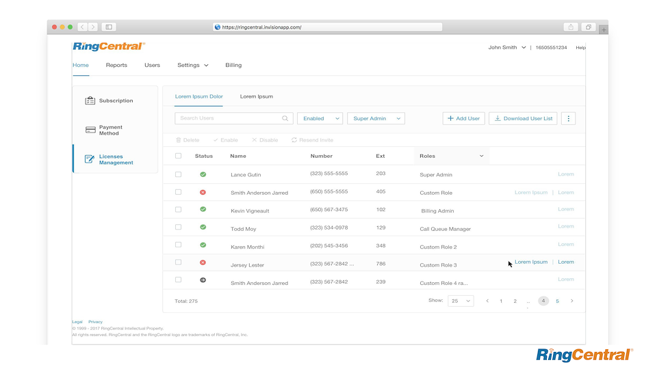Go to next page with right arrow
657x369 pixels.
[x=572, y=301]
